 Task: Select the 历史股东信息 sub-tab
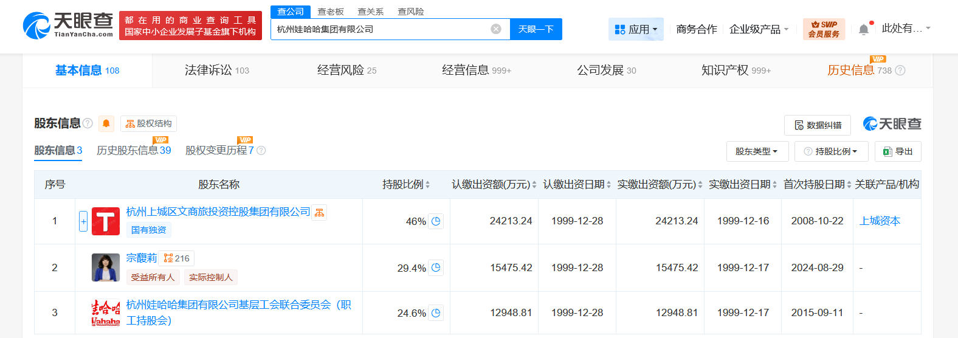[x=134, y=150]
